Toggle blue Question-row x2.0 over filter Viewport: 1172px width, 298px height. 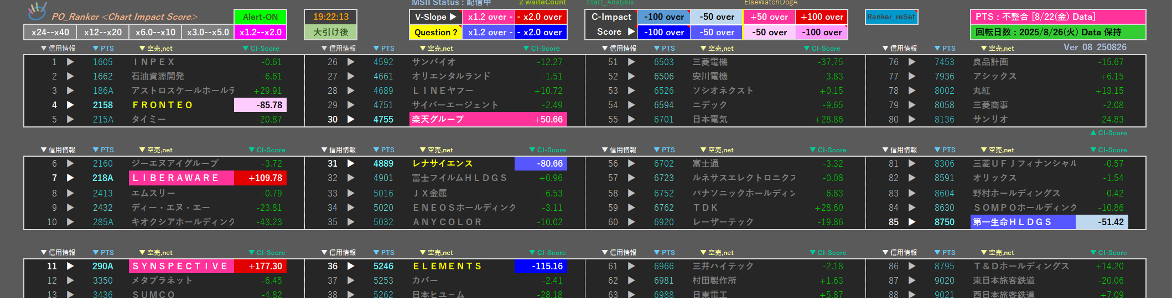(541, 32)
